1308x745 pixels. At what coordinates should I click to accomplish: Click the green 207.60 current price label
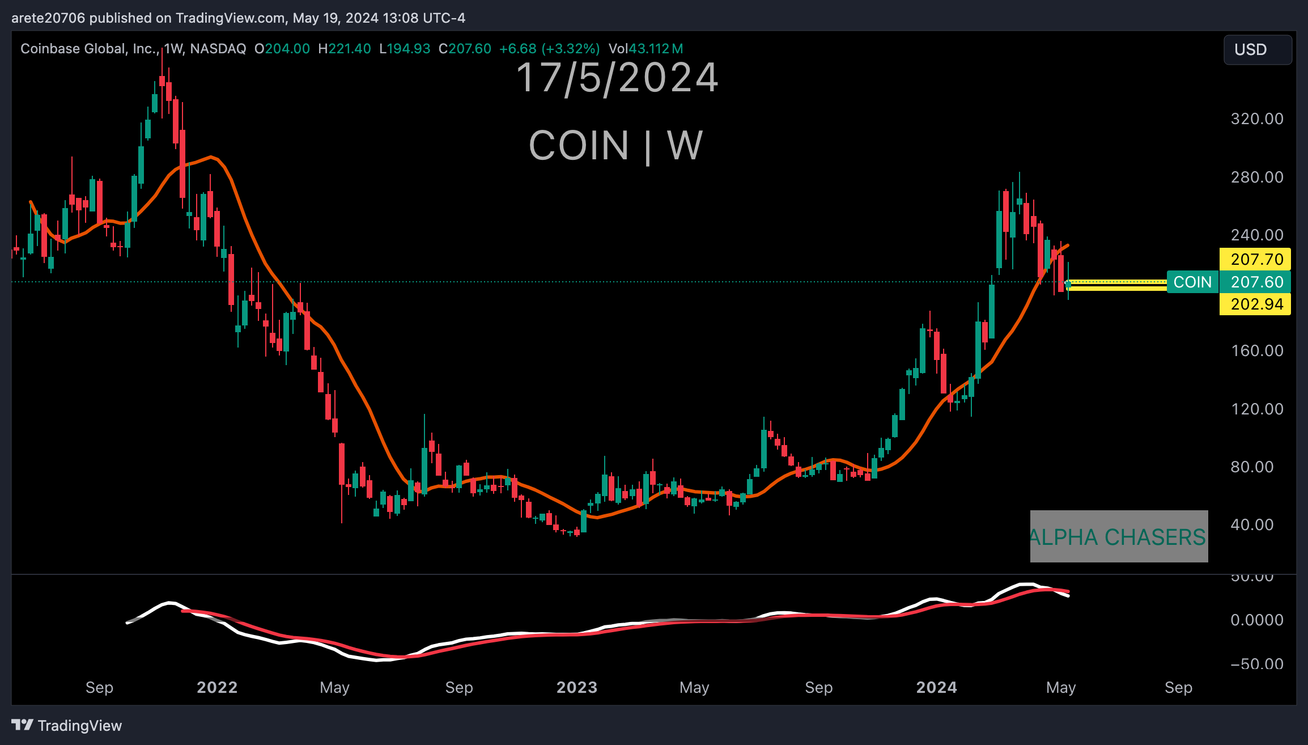1255,282
